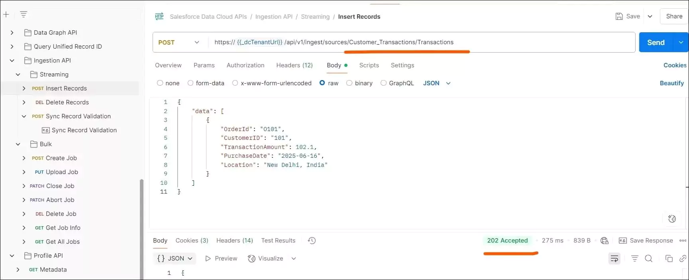Open the response history clock icon
This screenshot has width=689, height=280.
pos(312,241)
